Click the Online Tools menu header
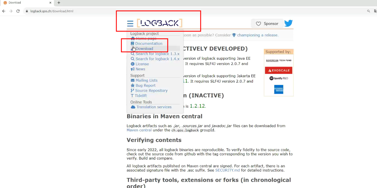The image size is (377, 188). pos(141,102)
